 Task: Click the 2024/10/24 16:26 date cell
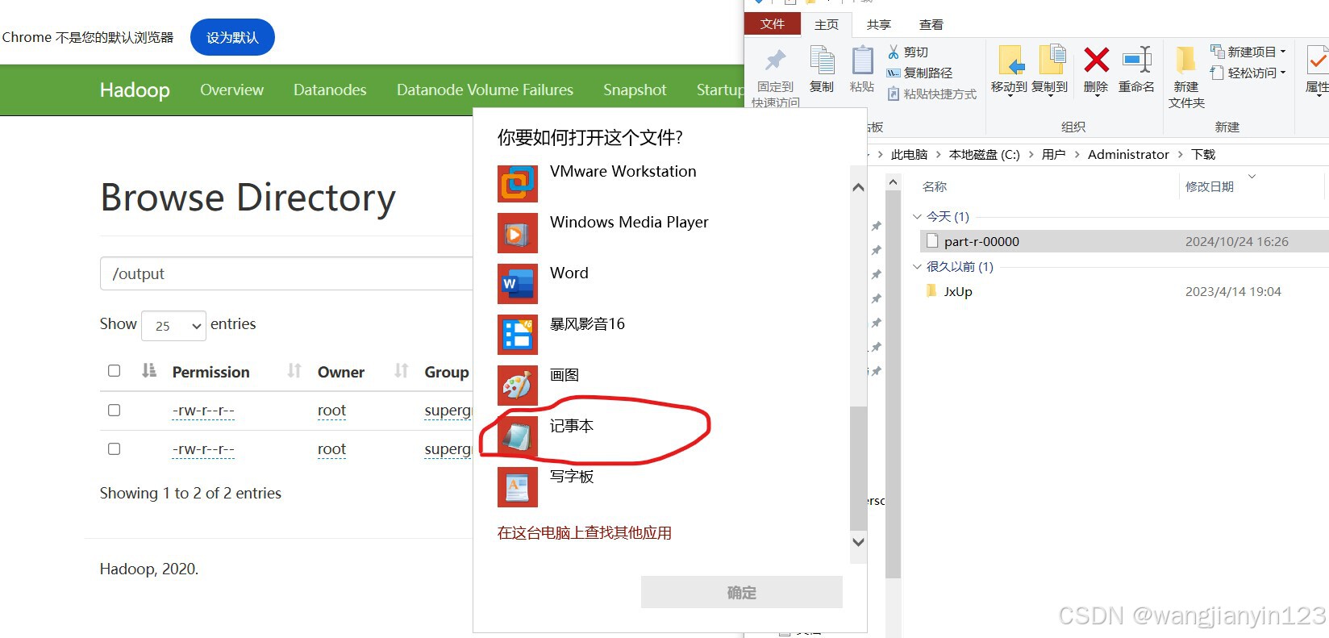(1236, 241)
